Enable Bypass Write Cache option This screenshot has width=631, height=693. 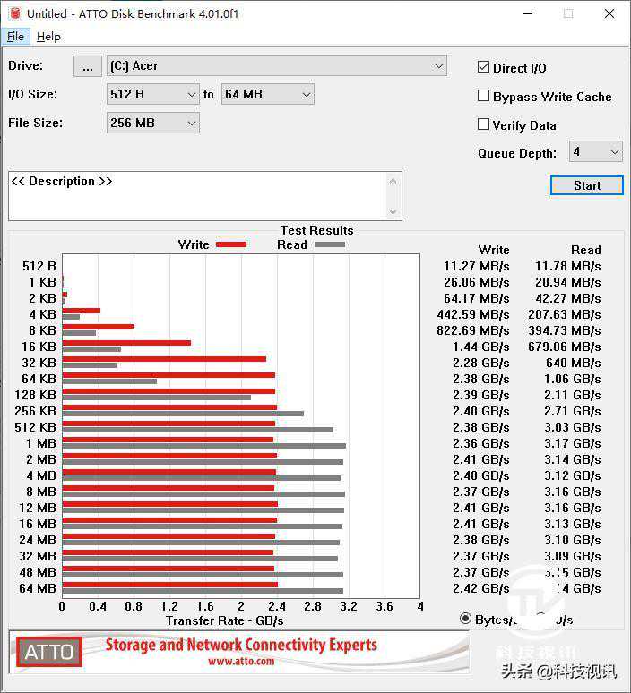pos(484,97)
